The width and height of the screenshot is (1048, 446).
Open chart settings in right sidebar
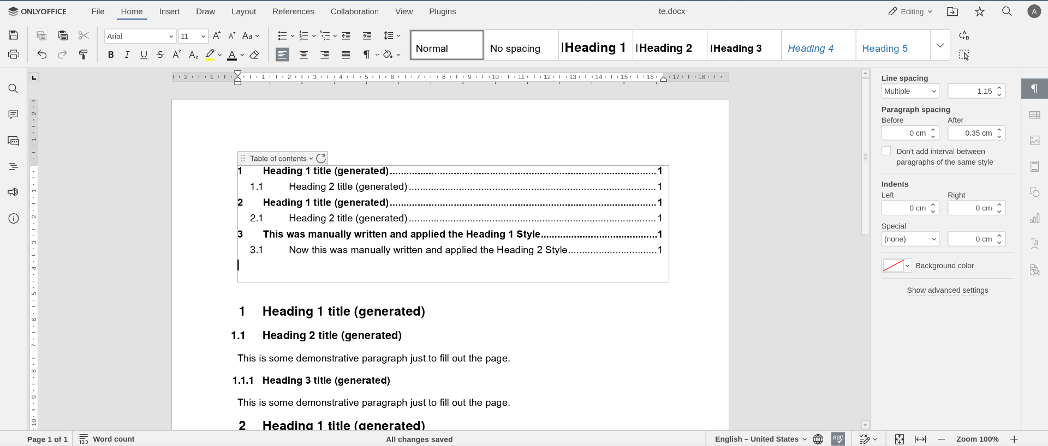click(1034, 219)
